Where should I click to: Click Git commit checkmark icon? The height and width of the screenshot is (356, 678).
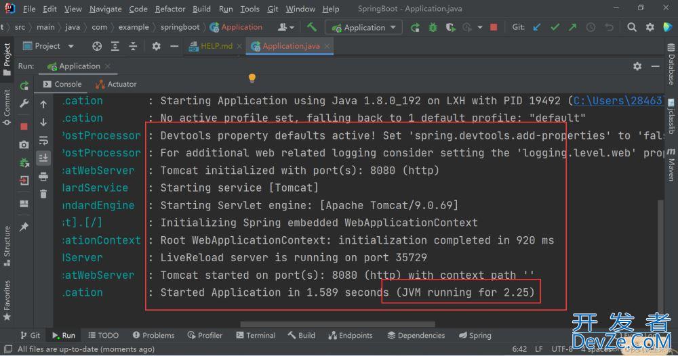click(555, 28)
